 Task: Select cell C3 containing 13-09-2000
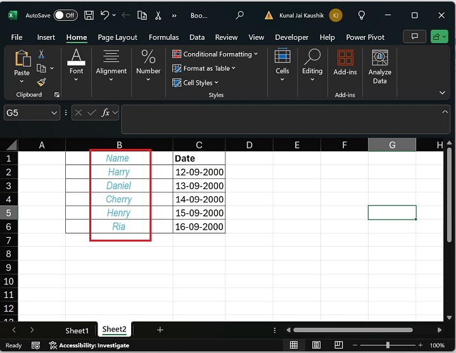click(199, 186)
